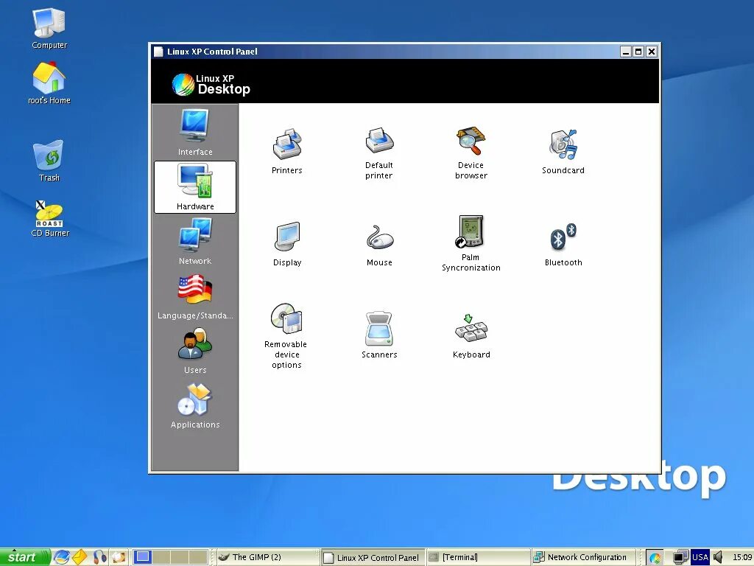Click the Control Panel title bar icon

click(158, 52)
